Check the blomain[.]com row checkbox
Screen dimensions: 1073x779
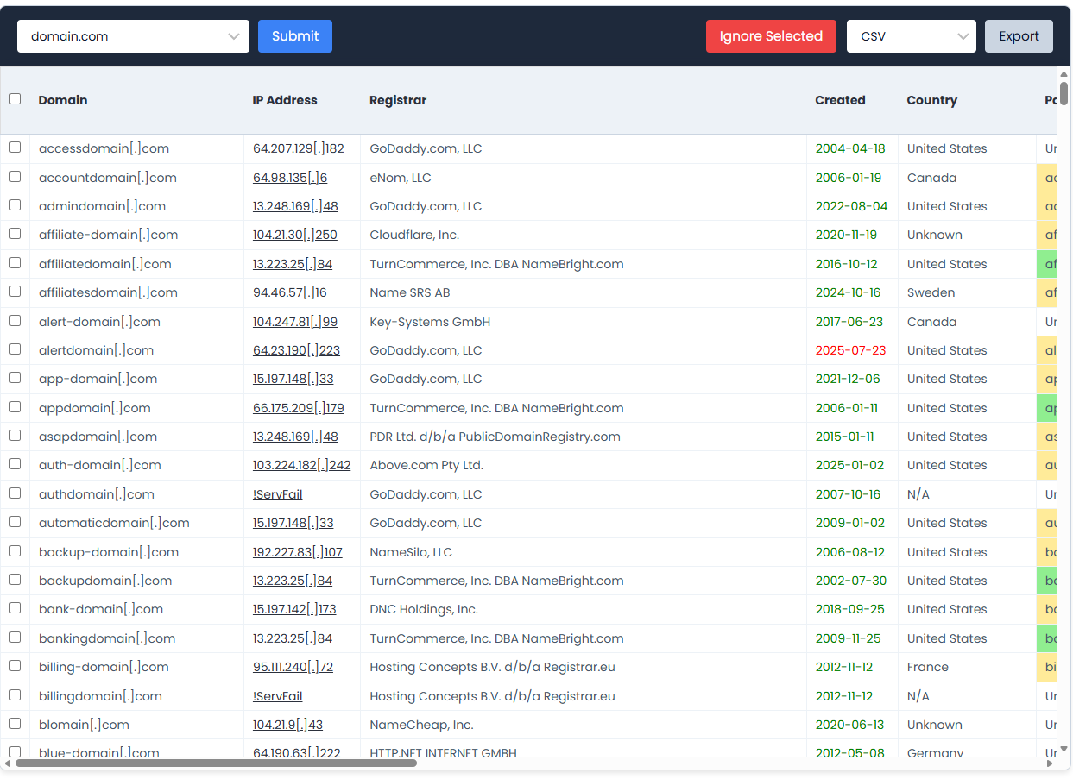click(15, 724)
